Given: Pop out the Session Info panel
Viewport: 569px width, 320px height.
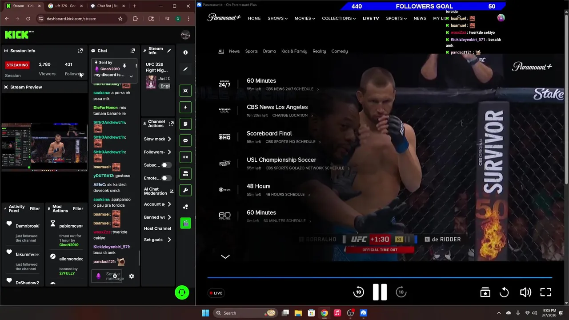Looking at the screenshot, I should point(80,51).
